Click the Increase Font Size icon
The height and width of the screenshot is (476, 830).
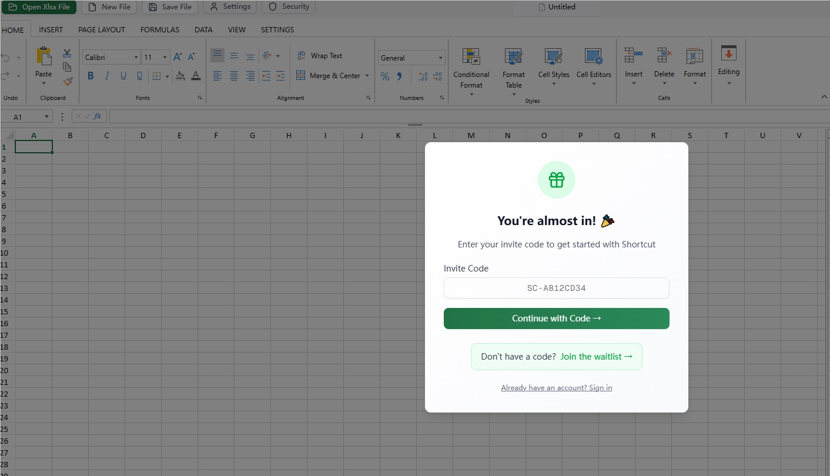point(178,56)
